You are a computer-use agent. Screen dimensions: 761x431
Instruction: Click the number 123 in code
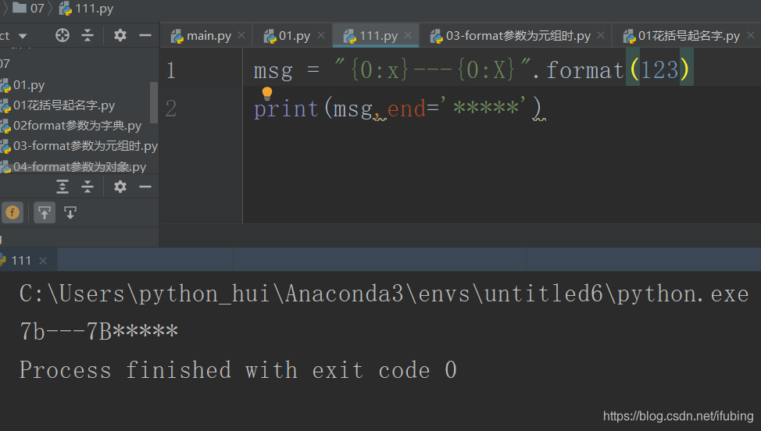tap(659, 70)
